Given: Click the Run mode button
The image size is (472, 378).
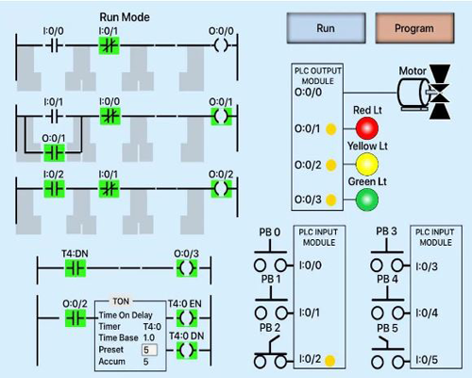Looking at the screenshot, I should pyautogui.click(x=326, y=28).
